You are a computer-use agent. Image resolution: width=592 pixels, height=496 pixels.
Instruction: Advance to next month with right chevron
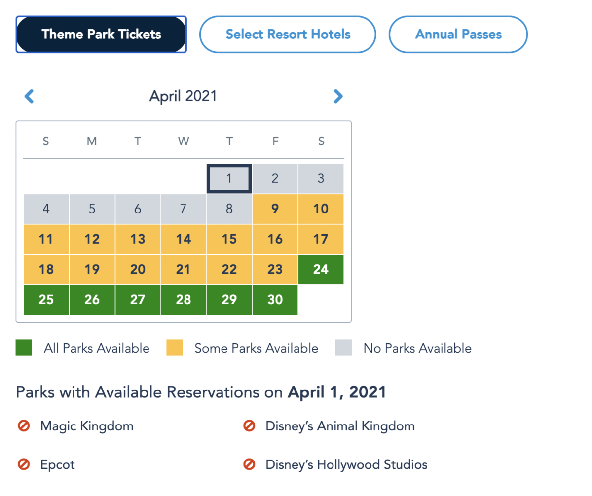[338, 96]
